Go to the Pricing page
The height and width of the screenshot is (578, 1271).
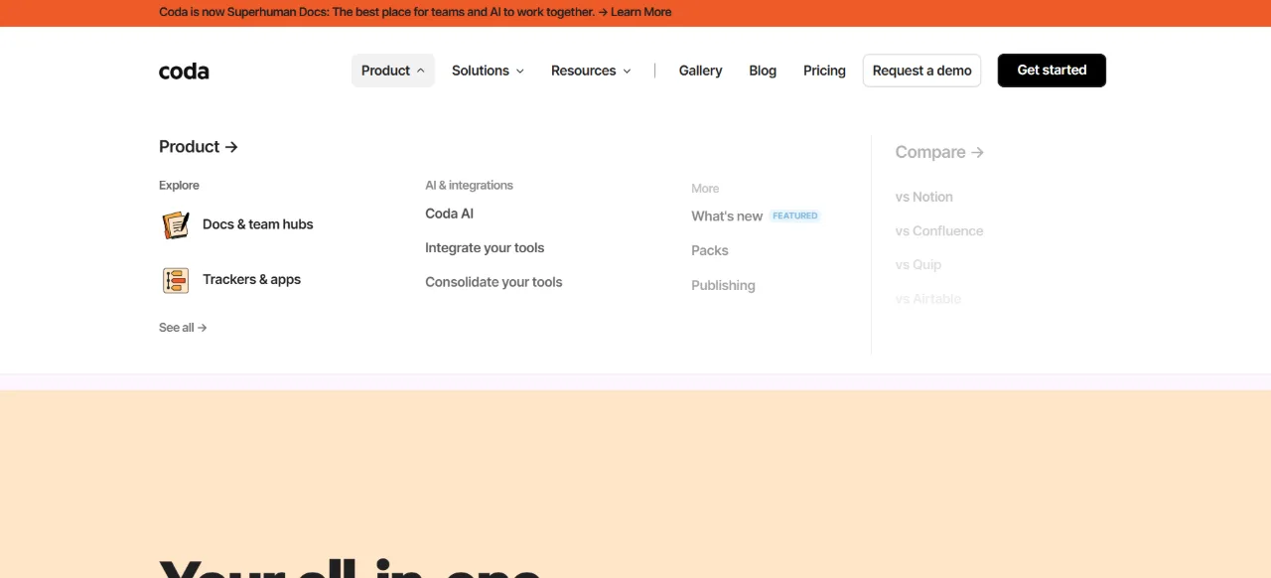824,71
